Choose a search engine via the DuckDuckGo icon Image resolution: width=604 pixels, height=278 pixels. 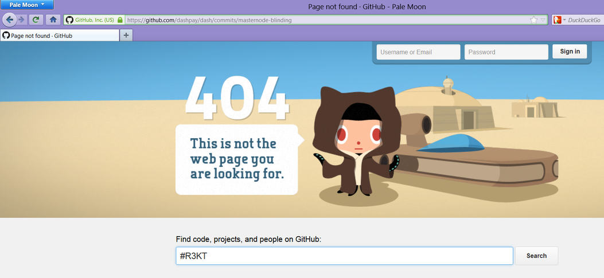pos(559,20)
